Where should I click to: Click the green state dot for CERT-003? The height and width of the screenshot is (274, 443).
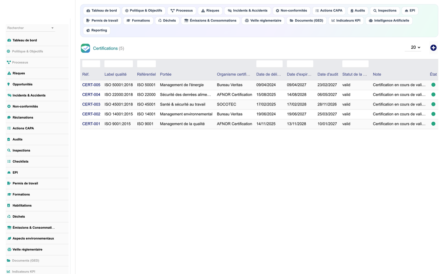click(x=433, y=104)
